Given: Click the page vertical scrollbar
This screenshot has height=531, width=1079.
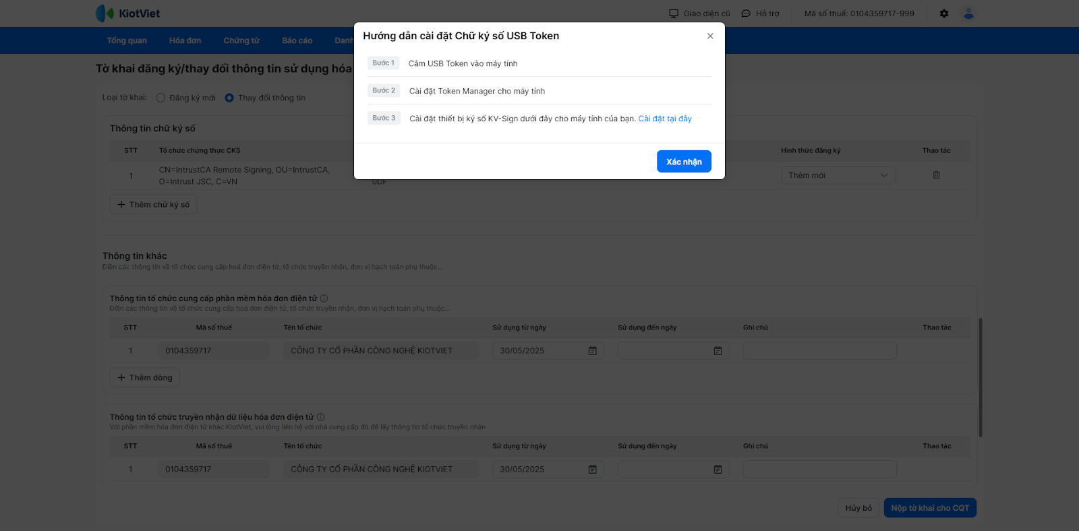Looking at the screenshot, I should coord(981,377).
